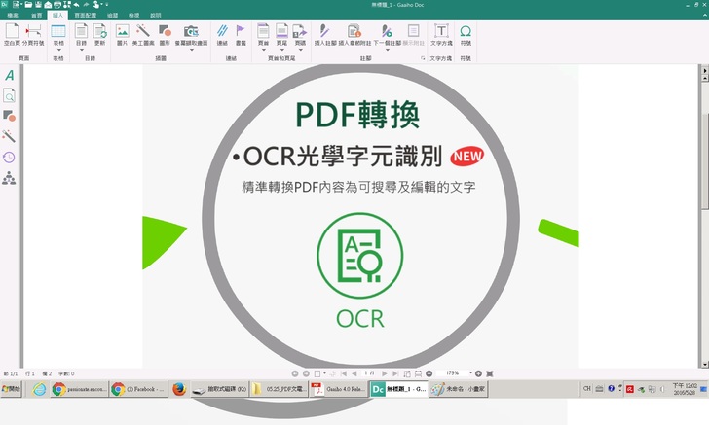
Task: Click Open folder in quick access toolbar
Action: 28,5
